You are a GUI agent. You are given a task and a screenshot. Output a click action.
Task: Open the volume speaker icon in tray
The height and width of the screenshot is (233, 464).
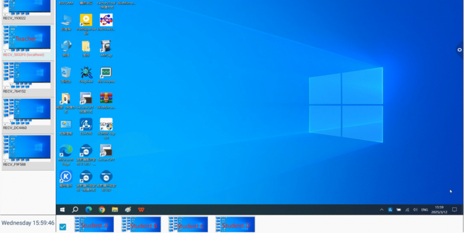(416, 210)
